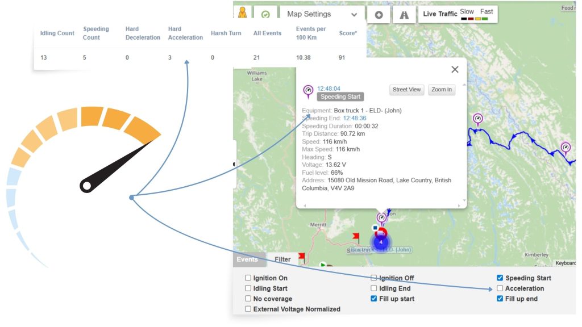582x327 pixels.
Task: Open the Speeding End 12:48:36 link
Action: click(355, 118)
